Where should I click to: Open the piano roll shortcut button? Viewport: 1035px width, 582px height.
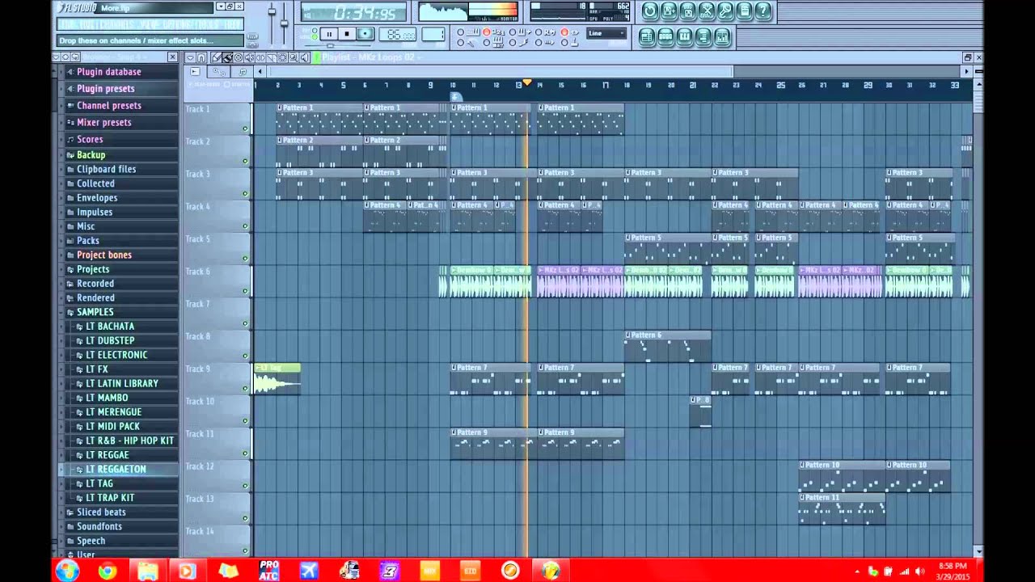tap(684, 36)
